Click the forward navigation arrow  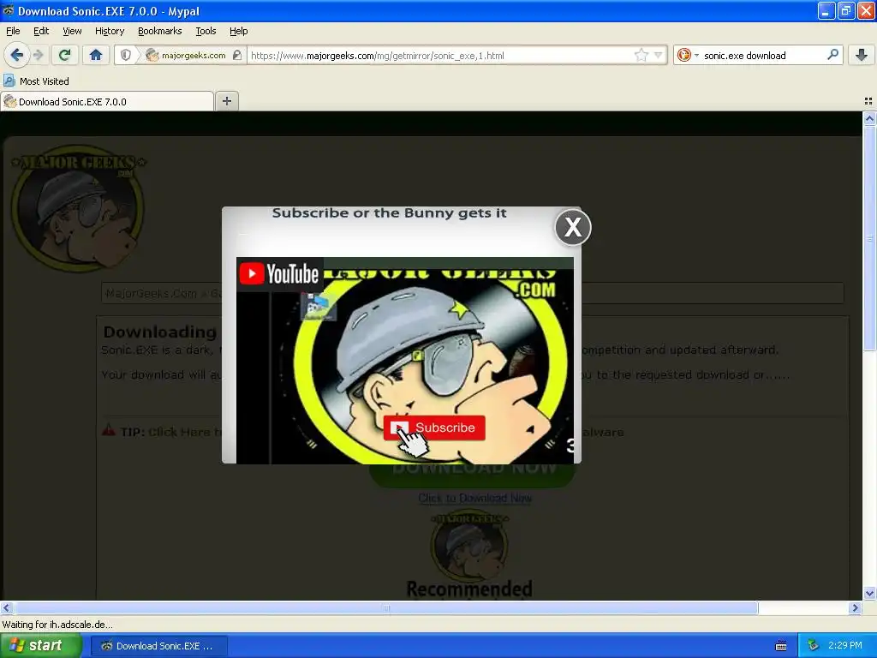click(38, 55)
